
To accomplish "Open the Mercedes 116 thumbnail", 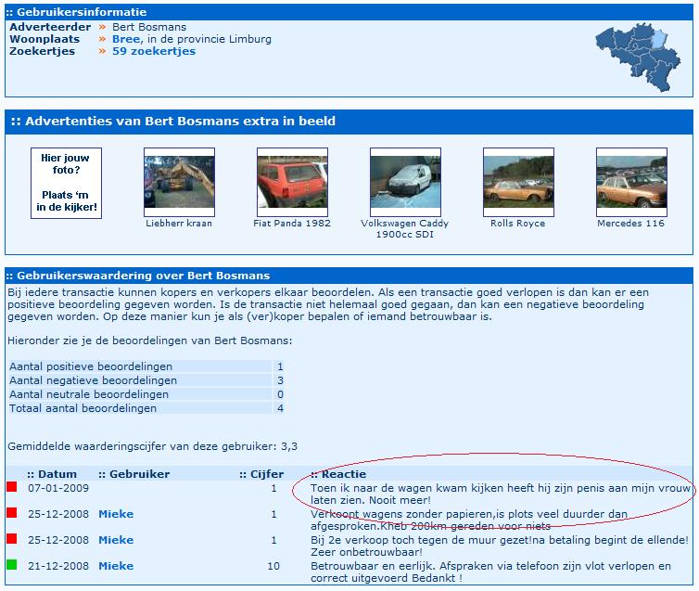I will point(631,182).
